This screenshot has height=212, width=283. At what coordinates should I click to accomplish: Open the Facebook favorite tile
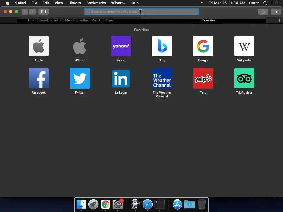(x=39, y=78)
